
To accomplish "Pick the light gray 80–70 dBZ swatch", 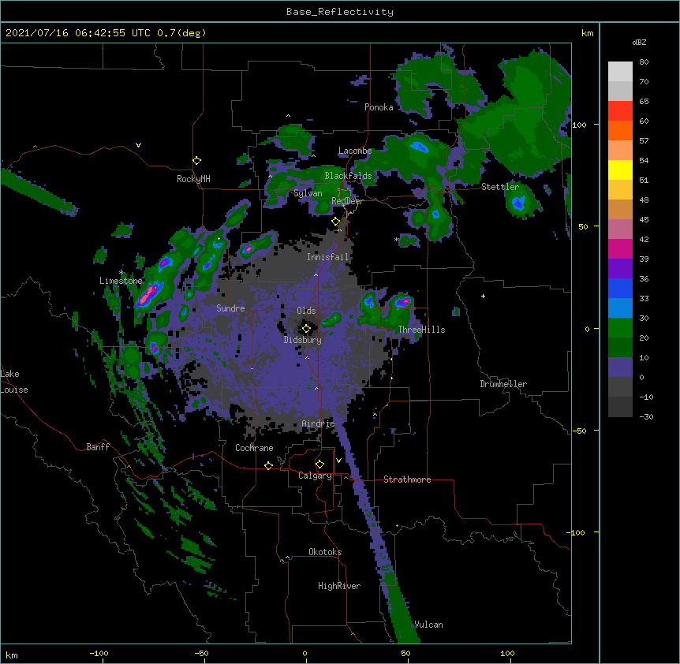I will (620, 71).
